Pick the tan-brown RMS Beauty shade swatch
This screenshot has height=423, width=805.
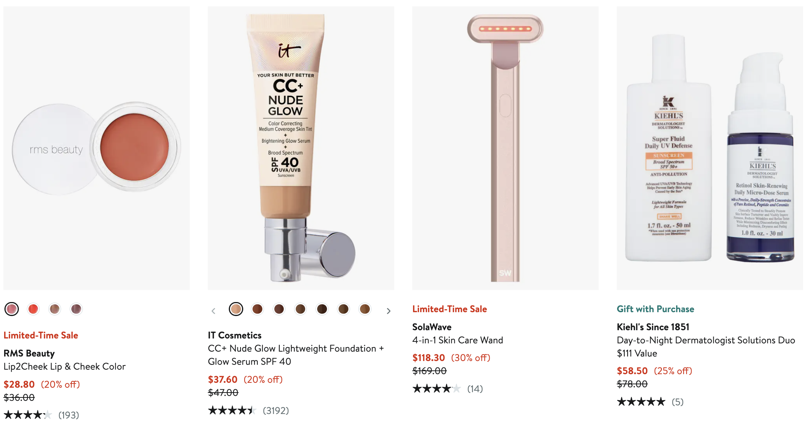[x=54, y=309]
